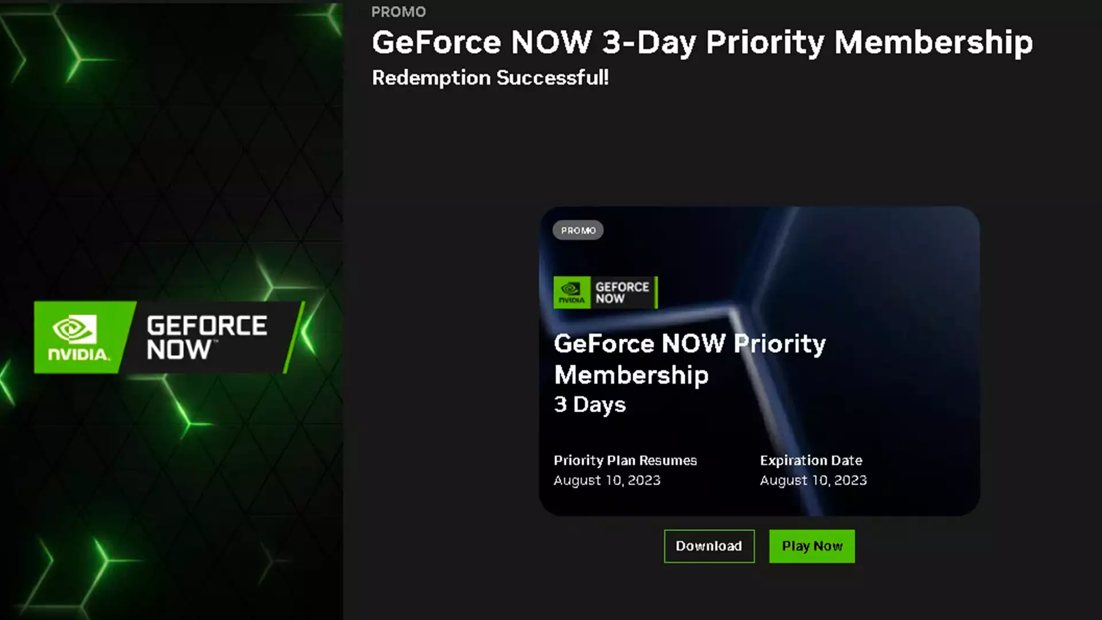Select the 3 Days duration text
Viewport: 1102px width, 620px height.
pyautogui.click(x=589, y=405)
